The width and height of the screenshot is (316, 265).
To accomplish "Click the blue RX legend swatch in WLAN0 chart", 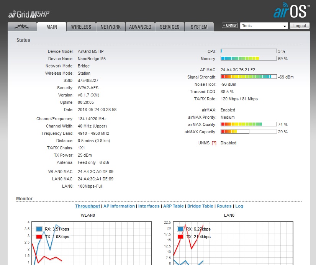I will (39, 229).
